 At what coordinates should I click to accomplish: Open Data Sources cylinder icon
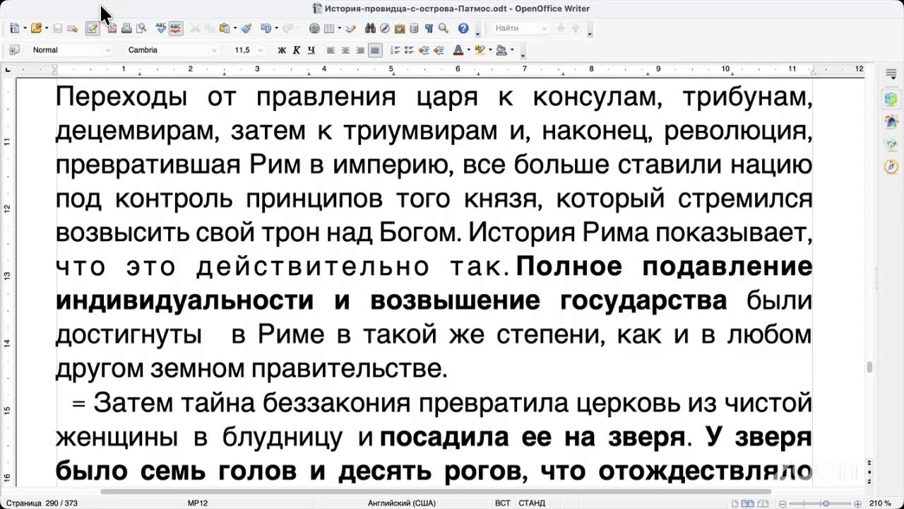coord(414,28)
